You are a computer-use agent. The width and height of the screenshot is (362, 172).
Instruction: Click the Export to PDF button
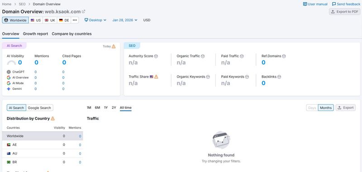(345, 12)
